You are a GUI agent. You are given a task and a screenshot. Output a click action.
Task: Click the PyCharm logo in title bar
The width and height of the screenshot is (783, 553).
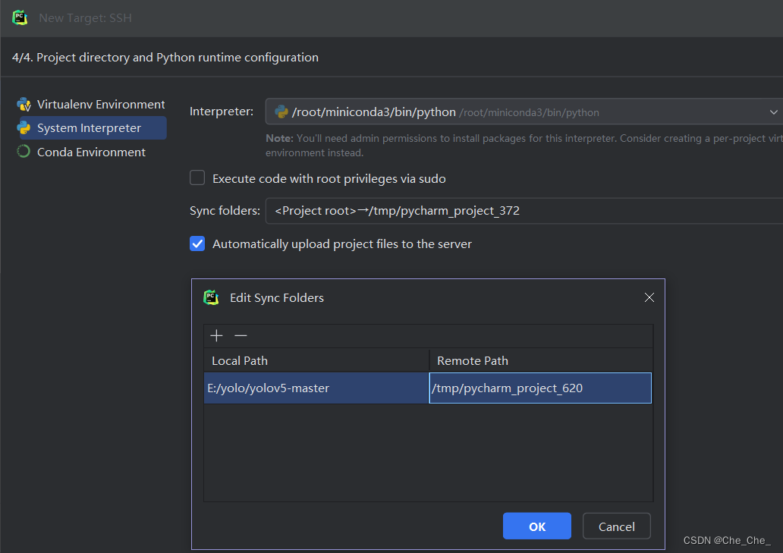20,17
